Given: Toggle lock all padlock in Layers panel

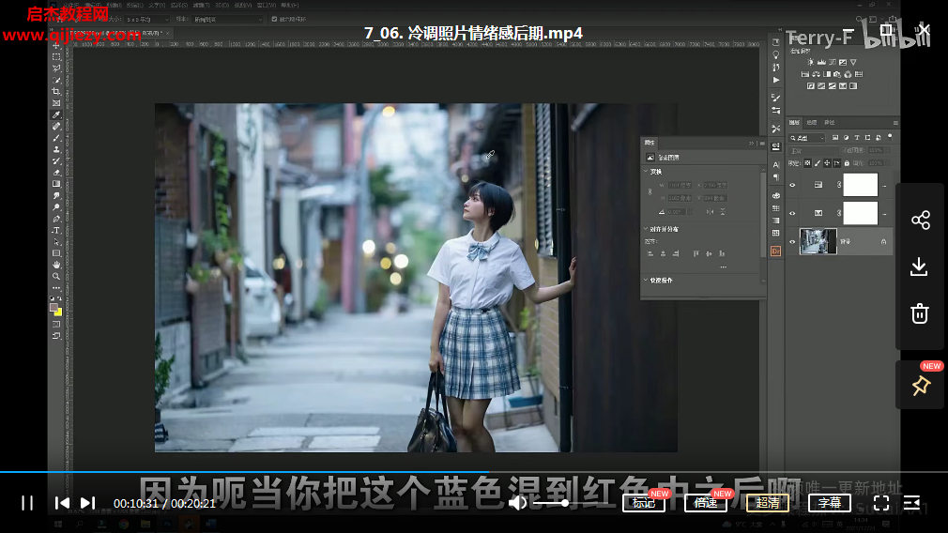Looking at the screenshot, I should pyautogui.click(x=847, y=163).
